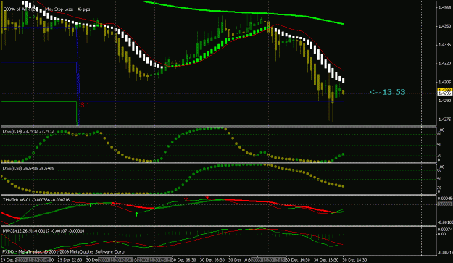The image size is (453, 263).
Task: Click the red S1 support level label
Action: click(85, 105)
